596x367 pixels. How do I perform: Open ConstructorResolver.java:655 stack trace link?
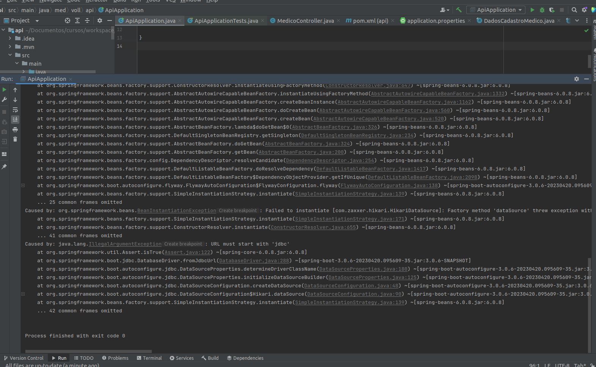click(313, 227)
